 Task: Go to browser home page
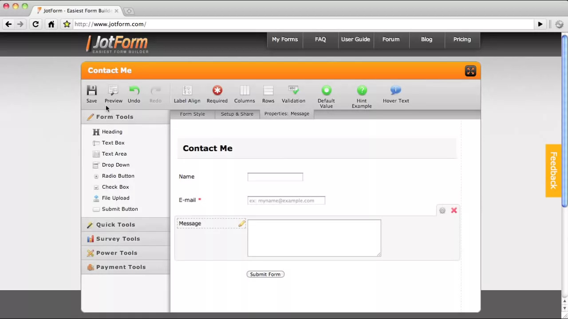(x=51, y=24)
